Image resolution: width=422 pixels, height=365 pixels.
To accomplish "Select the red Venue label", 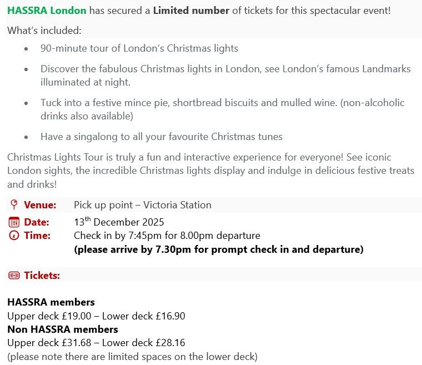I will click(40, 205).
